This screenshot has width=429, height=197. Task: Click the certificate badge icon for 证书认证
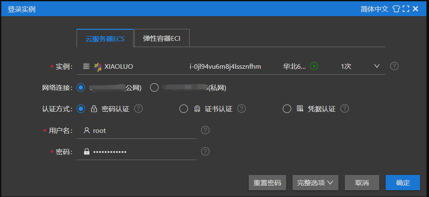click(197, 109)
